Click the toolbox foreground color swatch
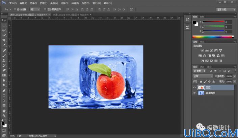This screenshot has width=238, height=138. click(3, 123)
